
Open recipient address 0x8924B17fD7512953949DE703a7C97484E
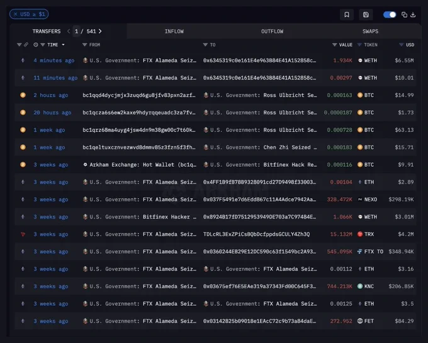pos(259,217)
